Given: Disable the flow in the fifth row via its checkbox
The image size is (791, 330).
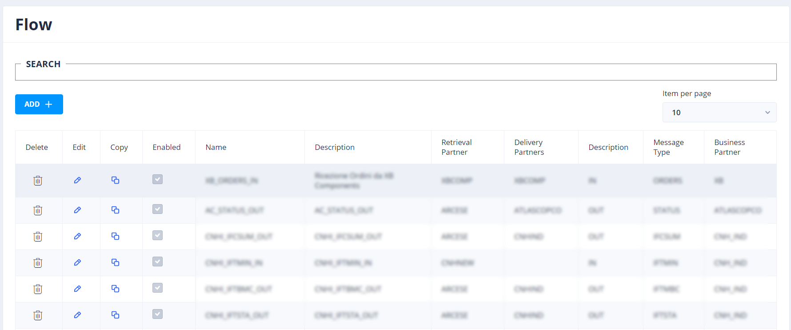Looking at the screenshot, I should (157, 288).
